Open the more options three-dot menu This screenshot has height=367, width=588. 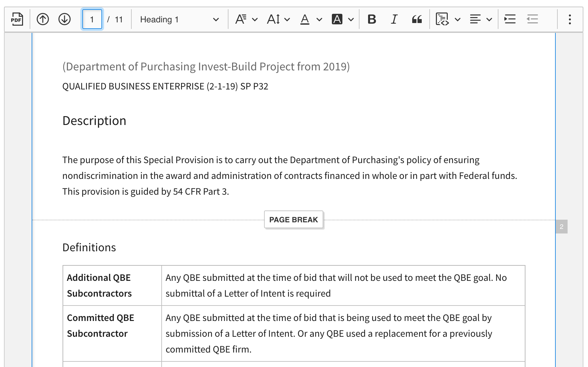[570, 19]
